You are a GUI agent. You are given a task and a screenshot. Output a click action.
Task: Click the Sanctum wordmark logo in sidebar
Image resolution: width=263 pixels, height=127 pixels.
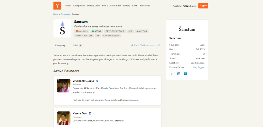coord(187,29)
